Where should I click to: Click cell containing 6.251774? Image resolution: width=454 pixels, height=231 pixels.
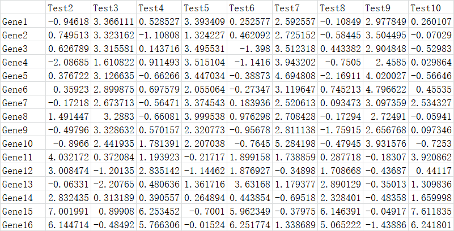point(249,225)
